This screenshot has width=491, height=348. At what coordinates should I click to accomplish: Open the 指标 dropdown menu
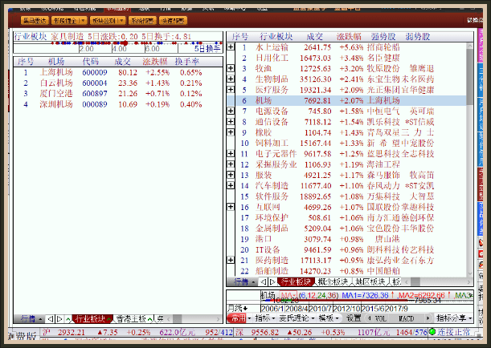(264, 318)
